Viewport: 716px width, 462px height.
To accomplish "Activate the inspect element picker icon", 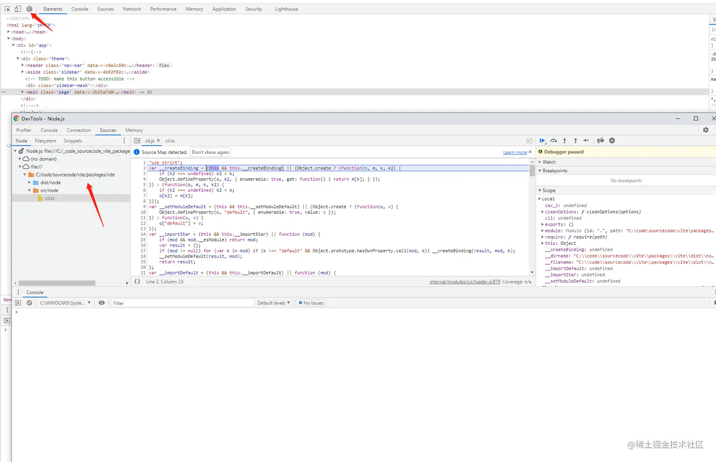I will 7,9.
